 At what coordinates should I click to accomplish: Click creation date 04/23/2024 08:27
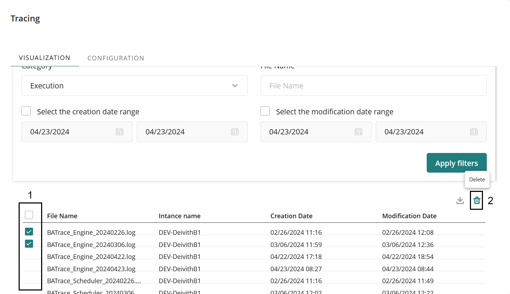tap(296, 269)
